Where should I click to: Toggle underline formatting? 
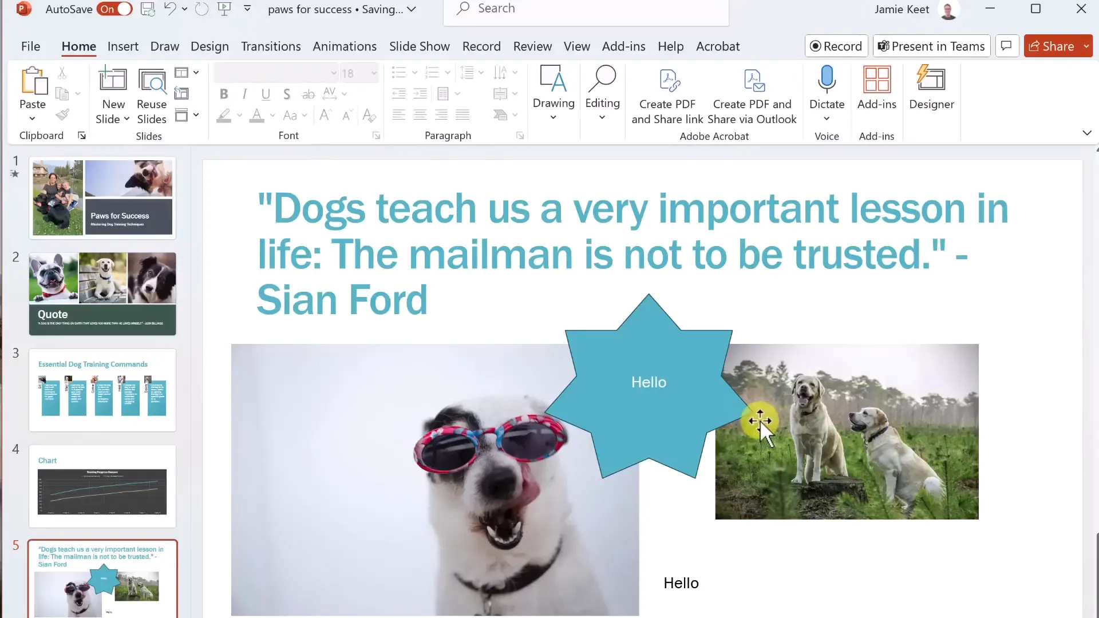tap(266, 94)
